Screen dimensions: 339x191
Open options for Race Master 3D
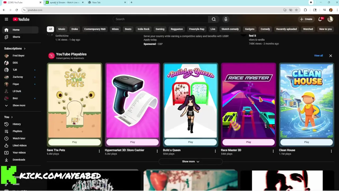[273, 151]
